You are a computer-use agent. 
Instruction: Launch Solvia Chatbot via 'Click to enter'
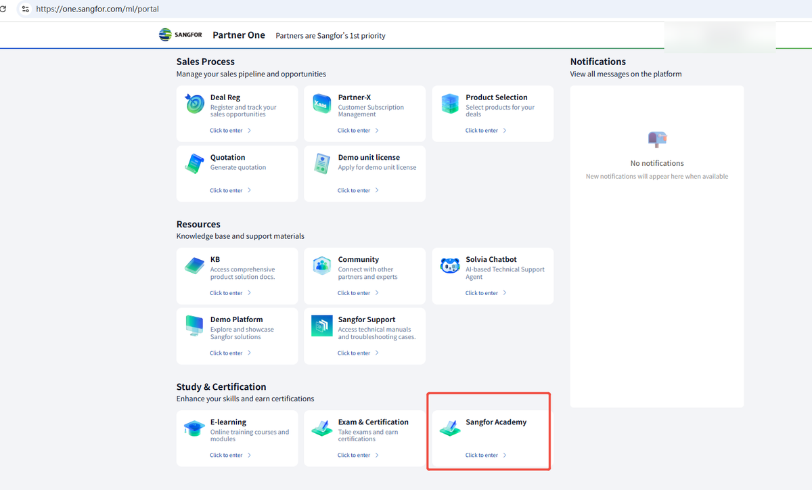486,293
